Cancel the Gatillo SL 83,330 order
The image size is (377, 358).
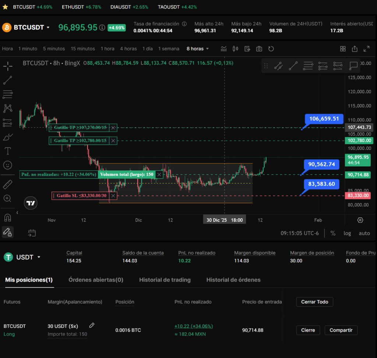(x=113, y=196)
